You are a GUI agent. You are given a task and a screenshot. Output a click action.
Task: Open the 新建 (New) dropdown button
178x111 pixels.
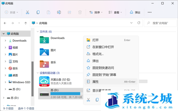point(11,12)
